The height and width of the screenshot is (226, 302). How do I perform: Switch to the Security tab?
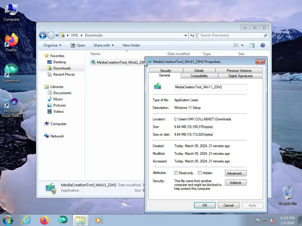166,71
